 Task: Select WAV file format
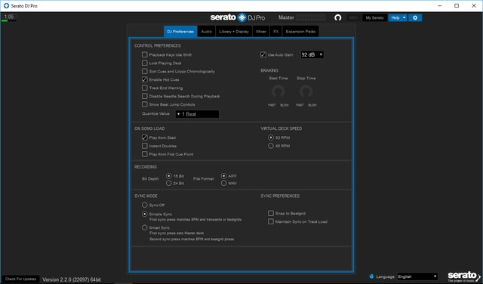click(x=223, y=184)
